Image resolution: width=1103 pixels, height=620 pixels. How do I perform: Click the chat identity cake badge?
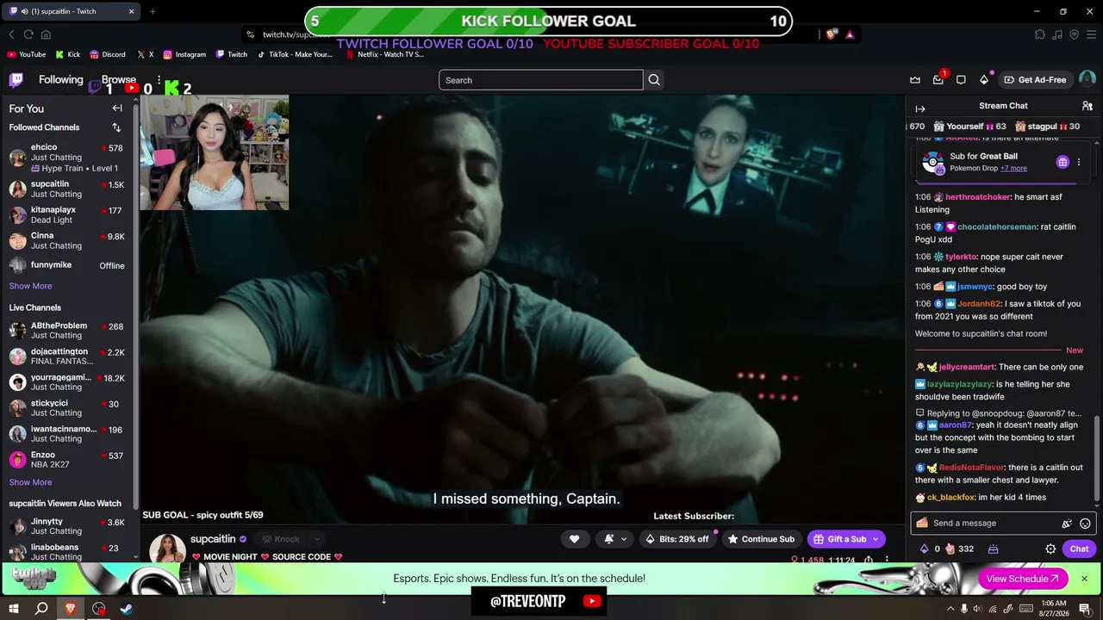point(922,523)
